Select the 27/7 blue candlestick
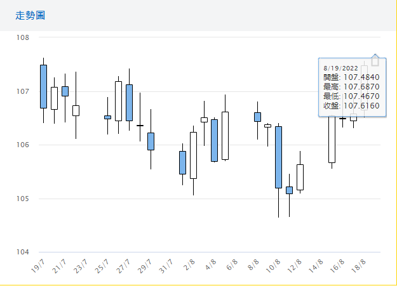 point(129,102)
